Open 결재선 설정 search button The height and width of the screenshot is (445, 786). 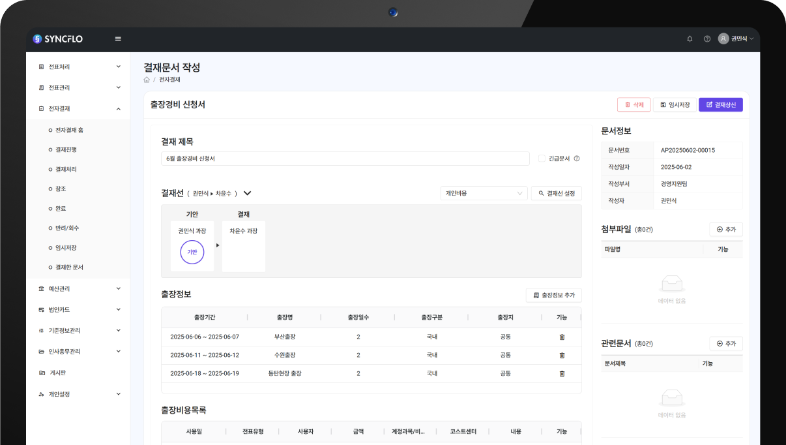[556, 193]
